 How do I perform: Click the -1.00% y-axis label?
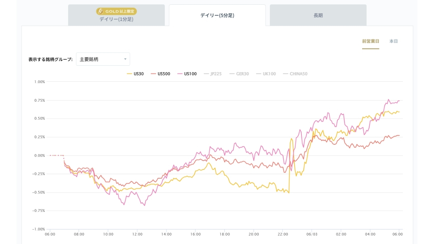tap(39, 229)
